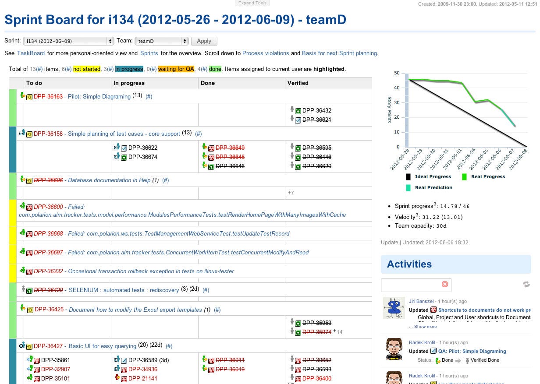Image resolution: width=540 pixels, height=384 pixels.
Task: Click the task icon beside DPP-36589
Action: 124,360
